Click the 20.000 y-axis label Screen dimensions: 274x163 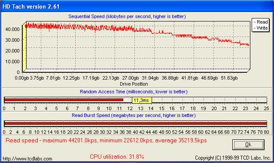point(12,51)
